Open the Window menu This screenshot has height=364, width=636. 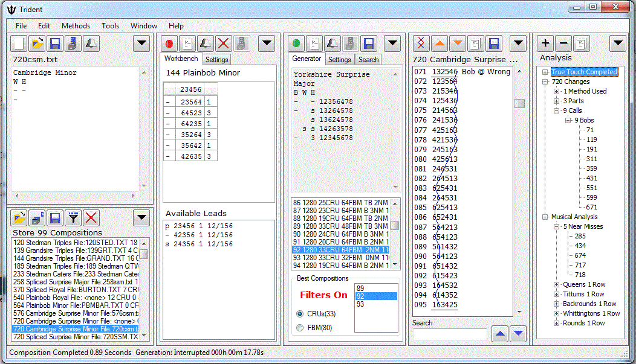coord(144,26)
